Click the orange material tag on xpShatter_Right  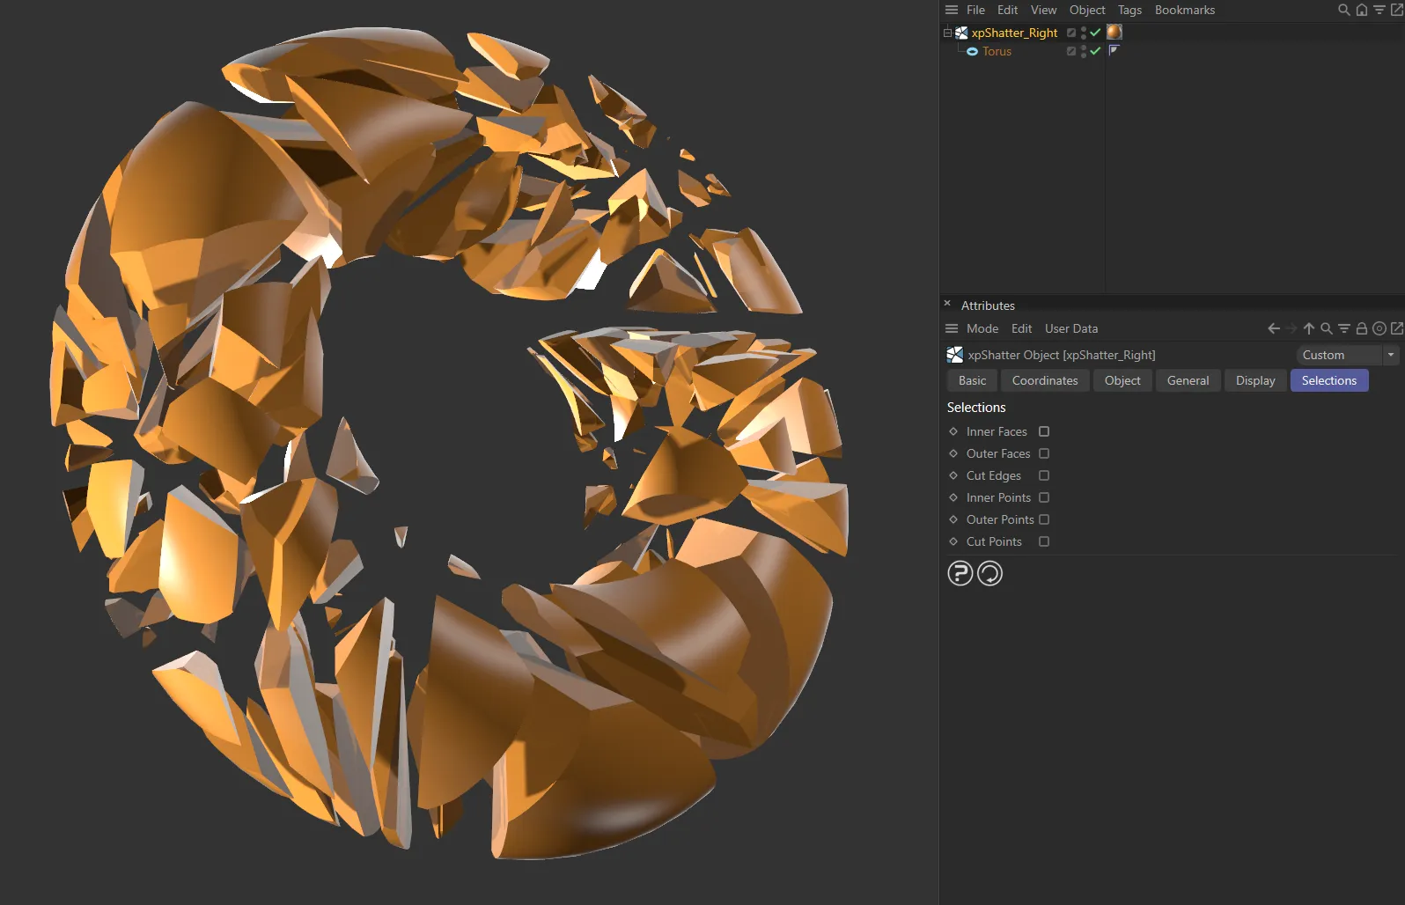1114,32
